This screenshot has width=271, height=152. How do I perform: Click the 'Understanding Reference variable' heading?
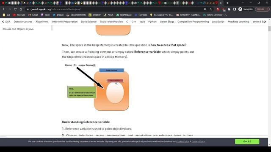click(86, 122)
